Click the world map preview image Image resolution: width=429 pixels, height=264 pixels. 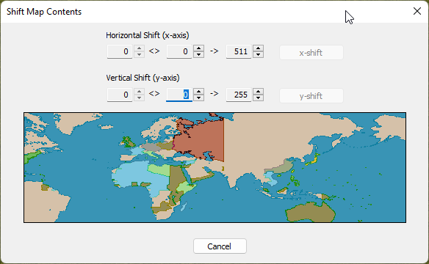tap(214, 167)
